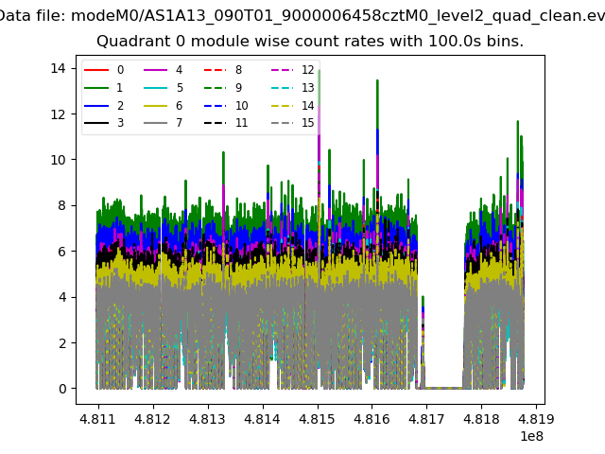The height and width of the screenshot is (454, 605).
Task: Click the blue line swatch for module 2
Action: 96,105
